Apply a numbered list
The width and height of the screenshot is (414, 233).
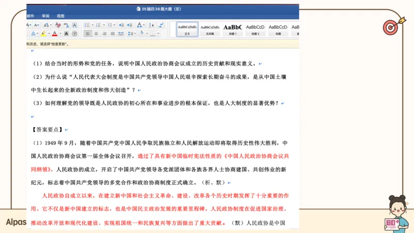point(98,25)
